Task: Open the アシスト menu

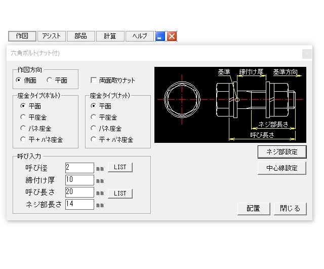Action: 51,36
